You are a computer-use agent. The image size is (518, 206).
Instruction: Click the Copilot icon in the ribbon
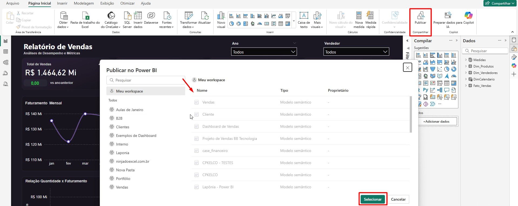(469, 16)
